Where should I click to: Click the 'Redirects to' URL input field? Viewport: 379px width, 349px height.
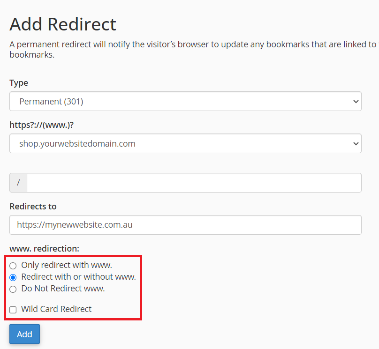tap(185, 225)
